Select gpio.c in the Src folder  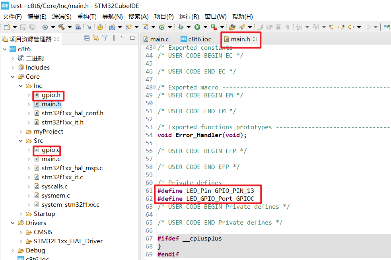click(51, 150)
